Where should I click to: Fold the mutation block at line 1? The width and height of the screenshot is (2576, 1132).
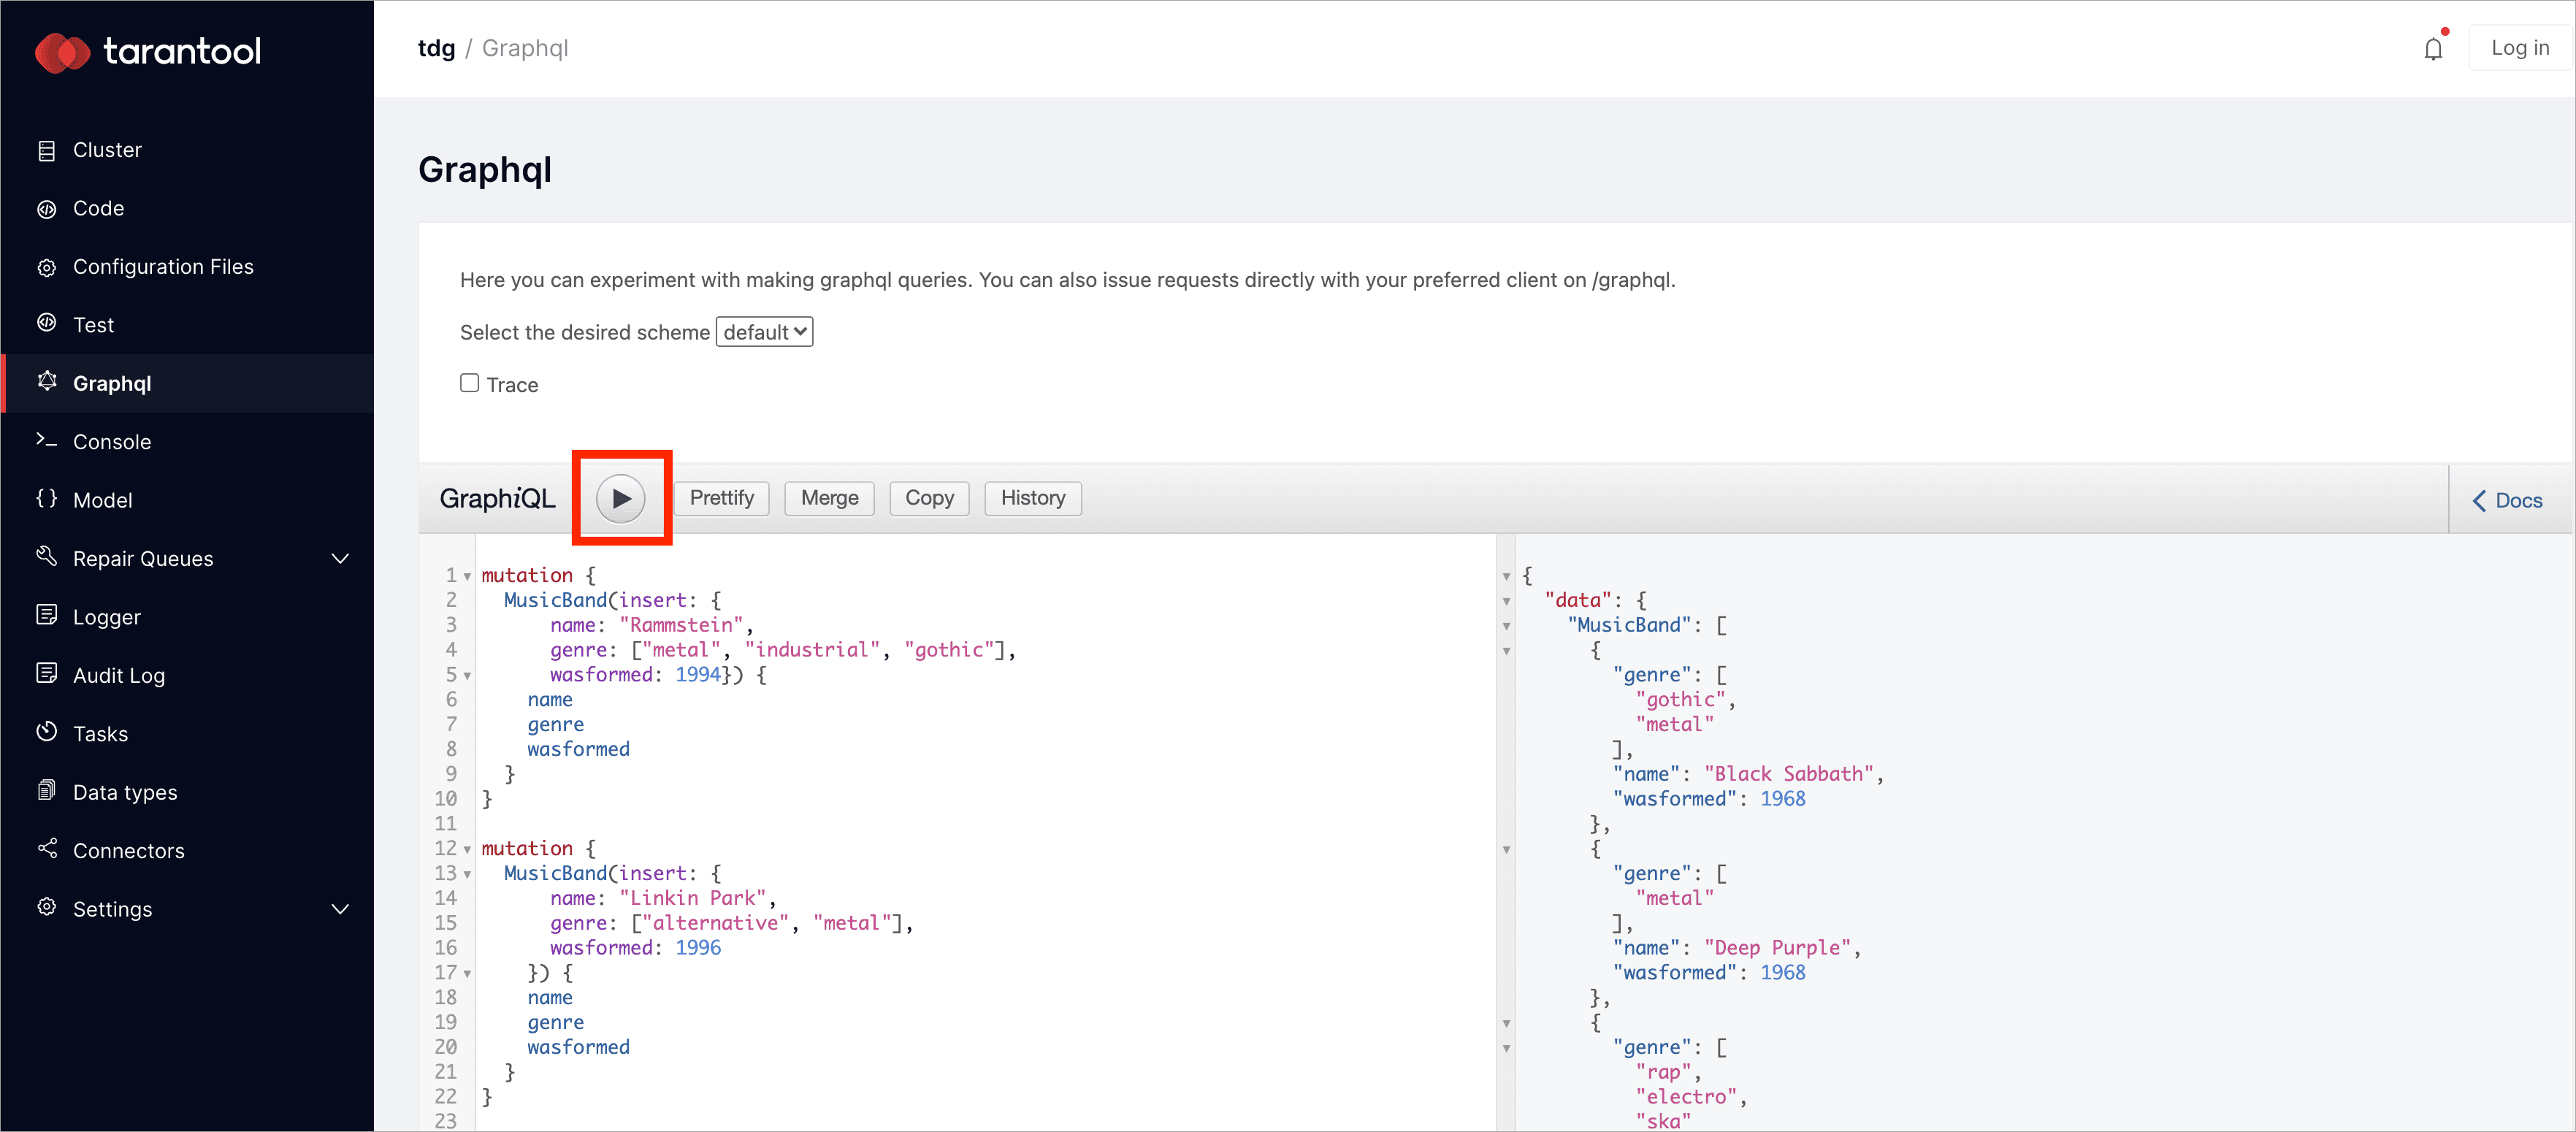click(467, 577)
